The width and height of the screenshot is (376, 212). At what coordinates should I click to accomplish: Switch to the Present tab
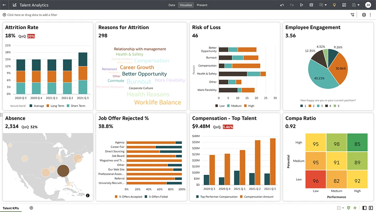(x=202, y=5)
